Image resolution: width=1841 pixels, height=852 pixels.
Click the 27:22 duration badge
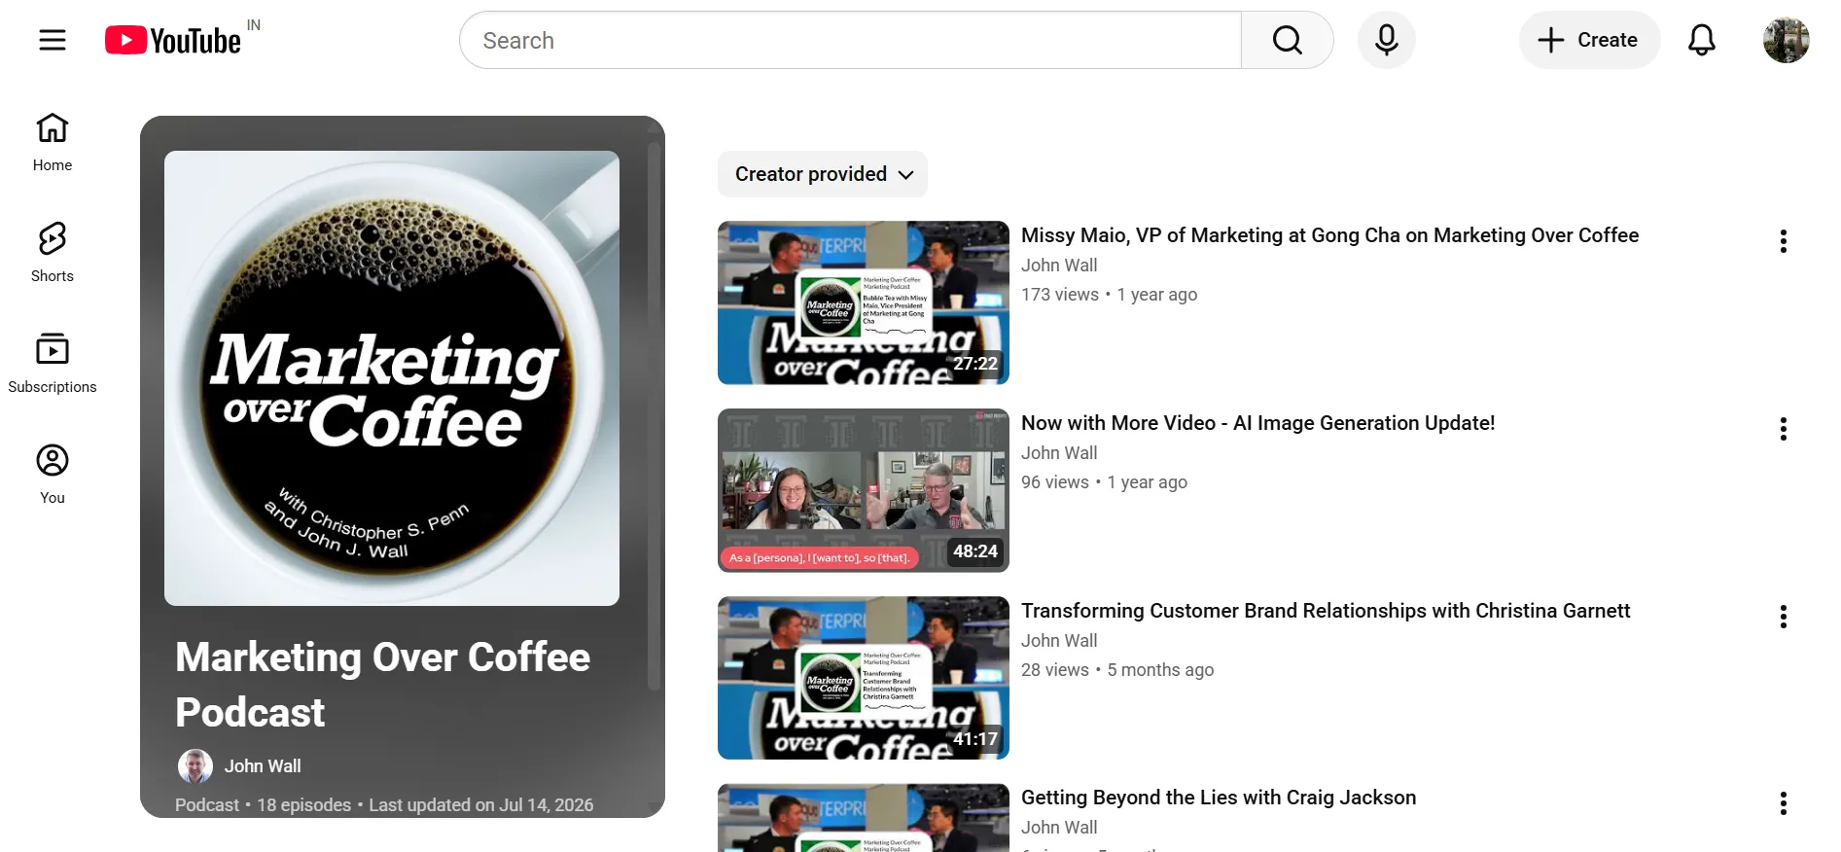click(x=975, y=364)
